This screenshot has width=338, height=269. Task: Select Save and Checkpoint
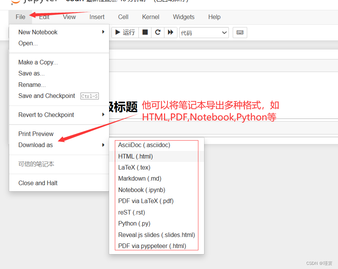[x=47, y=96]
